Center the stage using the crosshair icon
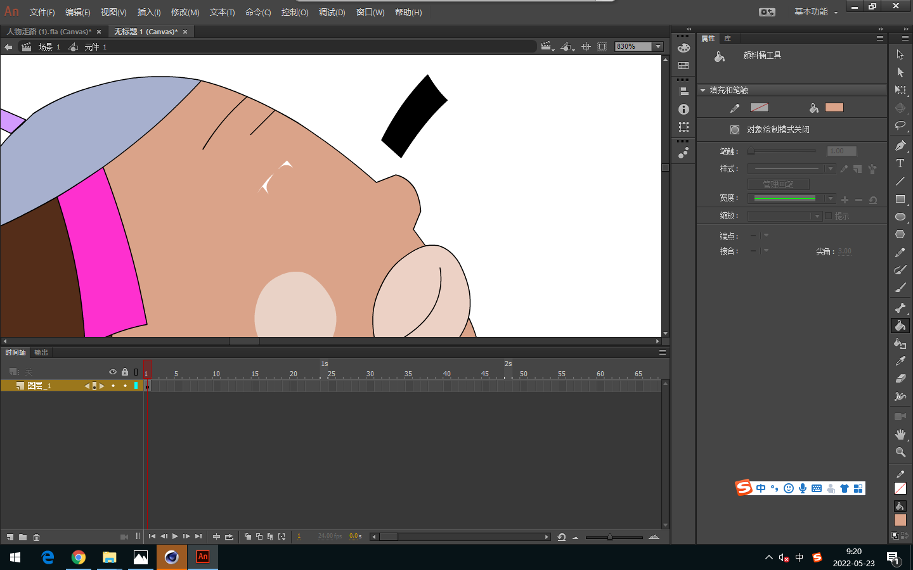The image size is (913, 570). [x=586, y=46]
